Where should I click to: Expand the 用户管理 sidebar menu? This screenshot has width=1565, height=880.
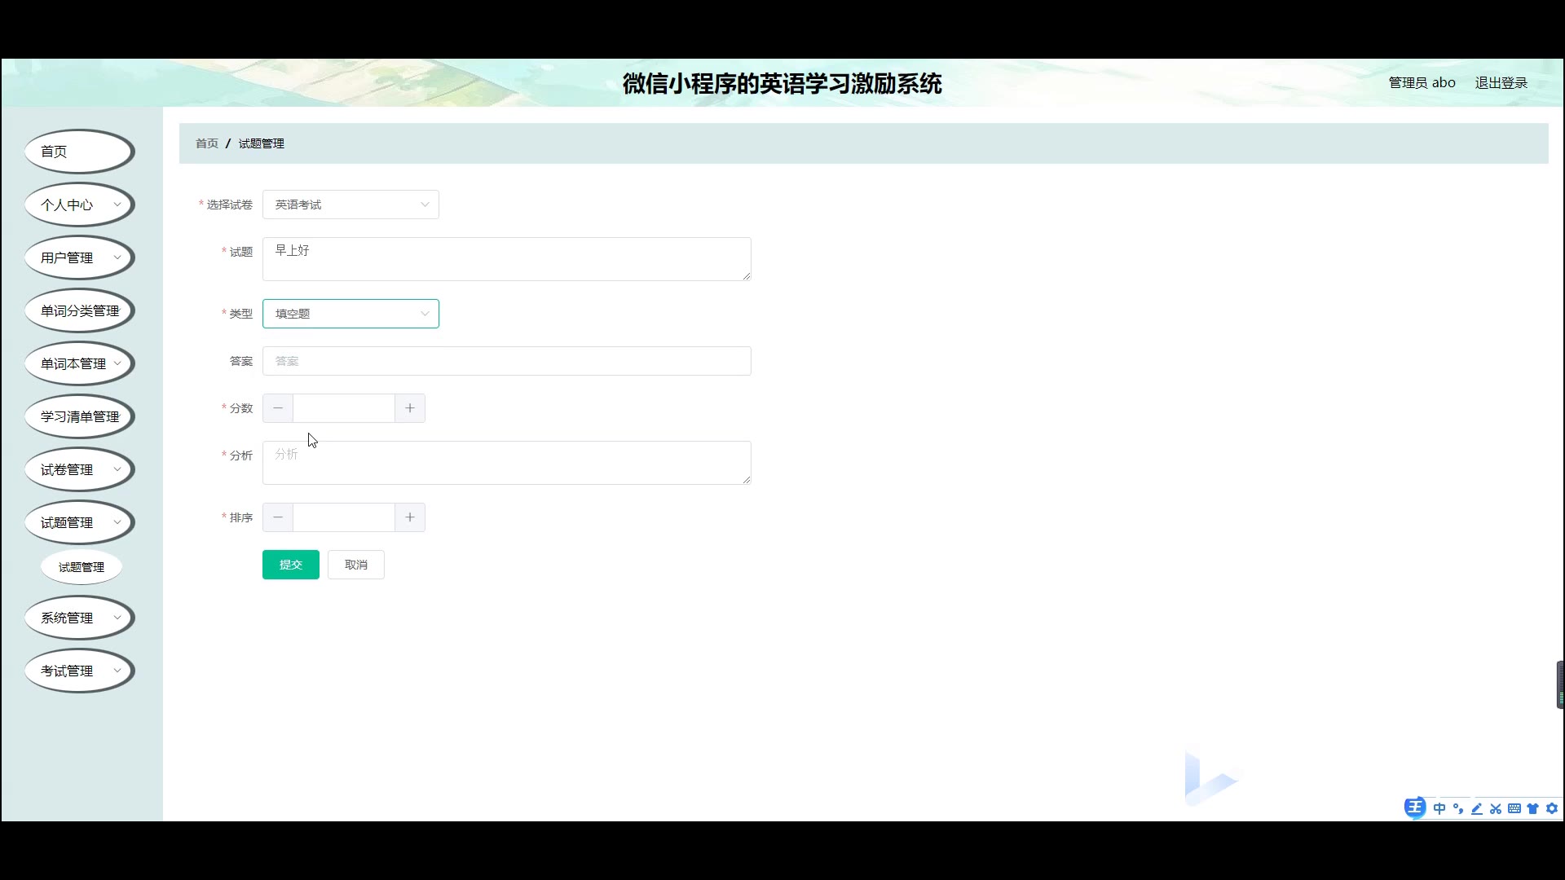pyautogui.click(x=79, y=257)
